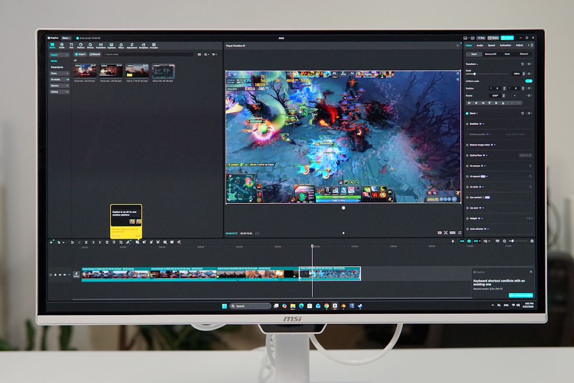
Task: Open the player panel options menu icon
Action: [458, 45]
